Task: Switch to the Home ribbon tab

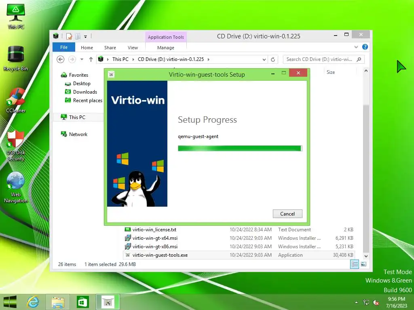Action: click(87, 48)
